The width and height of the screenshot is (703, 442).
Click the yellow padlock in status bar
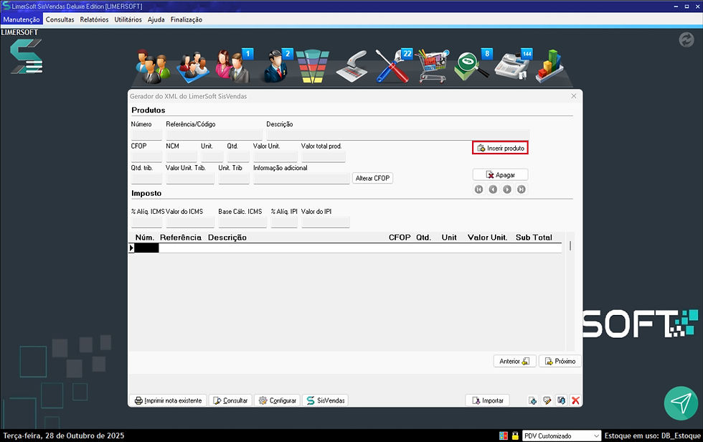[515, 436]
